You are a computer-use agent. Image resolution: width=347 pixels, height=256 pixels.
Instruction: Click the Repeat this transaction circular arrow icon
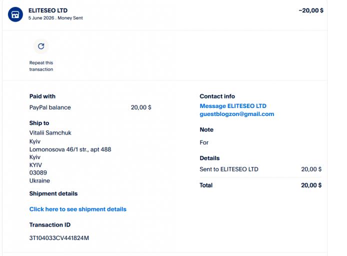coord(41,46)
